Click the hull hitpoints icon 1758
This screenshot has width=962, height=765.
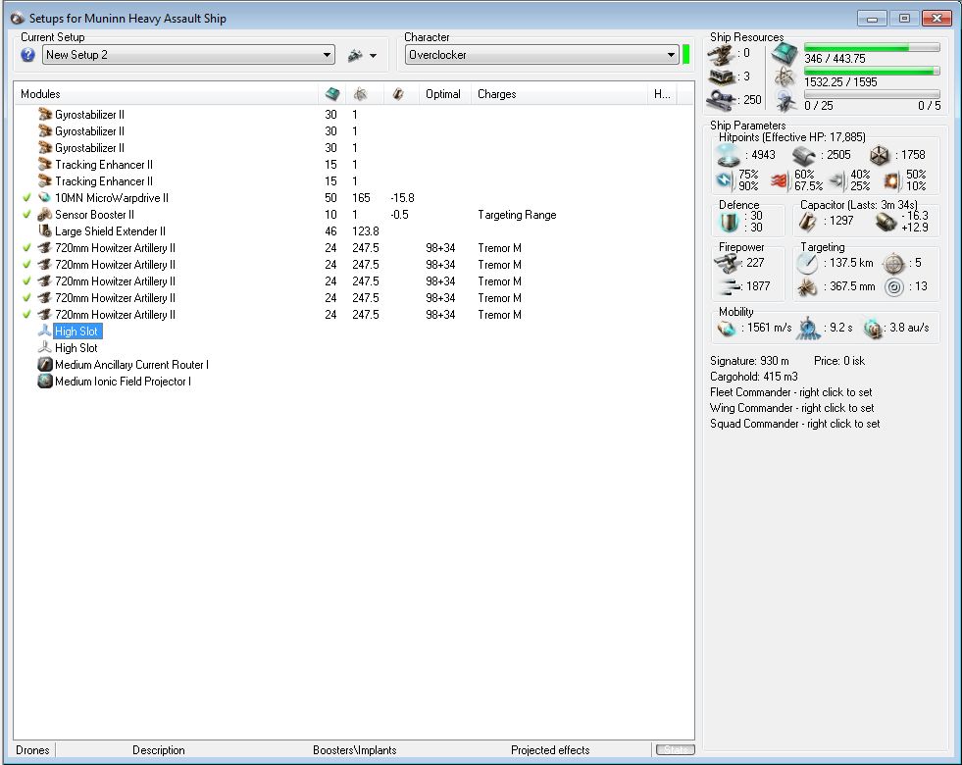click(x=880, y=156)
